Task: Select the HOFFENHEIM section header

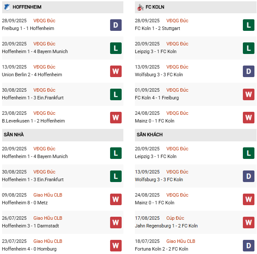Action: tap(30, 7)
